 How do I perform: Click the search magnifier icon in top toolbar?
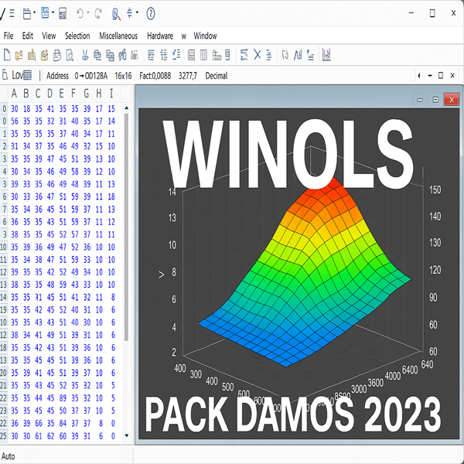point(116,14)
